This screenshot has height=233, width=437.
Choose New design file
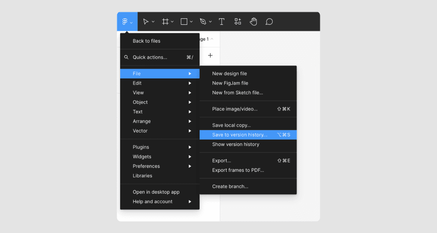[248, 74]
